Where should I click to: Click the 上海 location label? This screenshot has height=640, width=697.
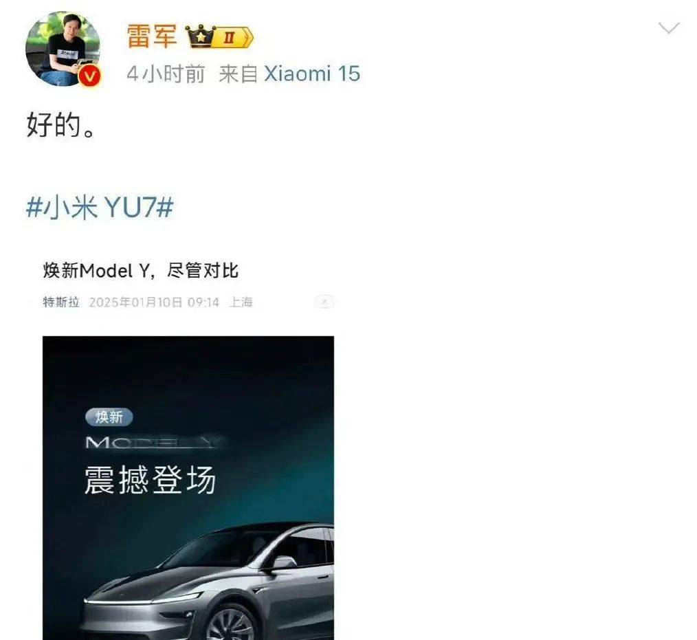[x=241, y=302]
